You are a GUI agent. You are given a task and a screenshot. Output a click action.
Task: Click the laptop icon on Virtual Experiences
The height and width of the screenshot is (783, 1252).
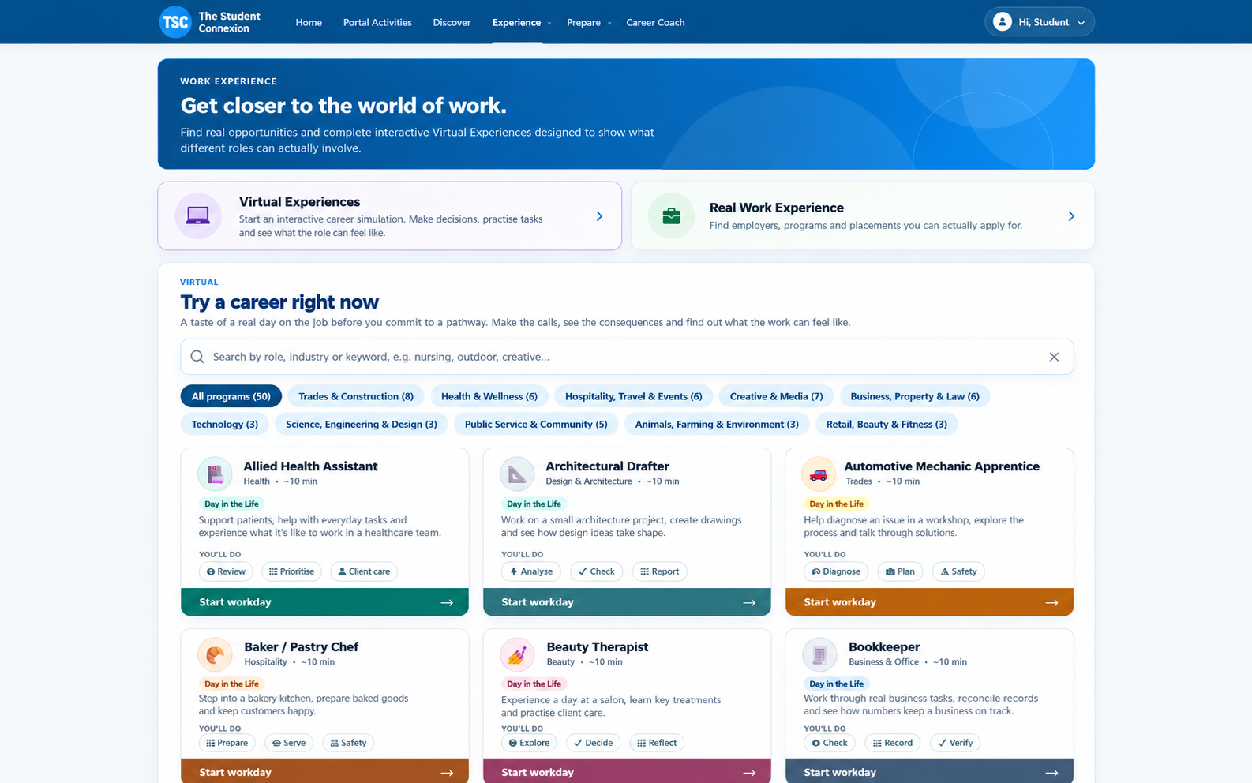point(198,215)
